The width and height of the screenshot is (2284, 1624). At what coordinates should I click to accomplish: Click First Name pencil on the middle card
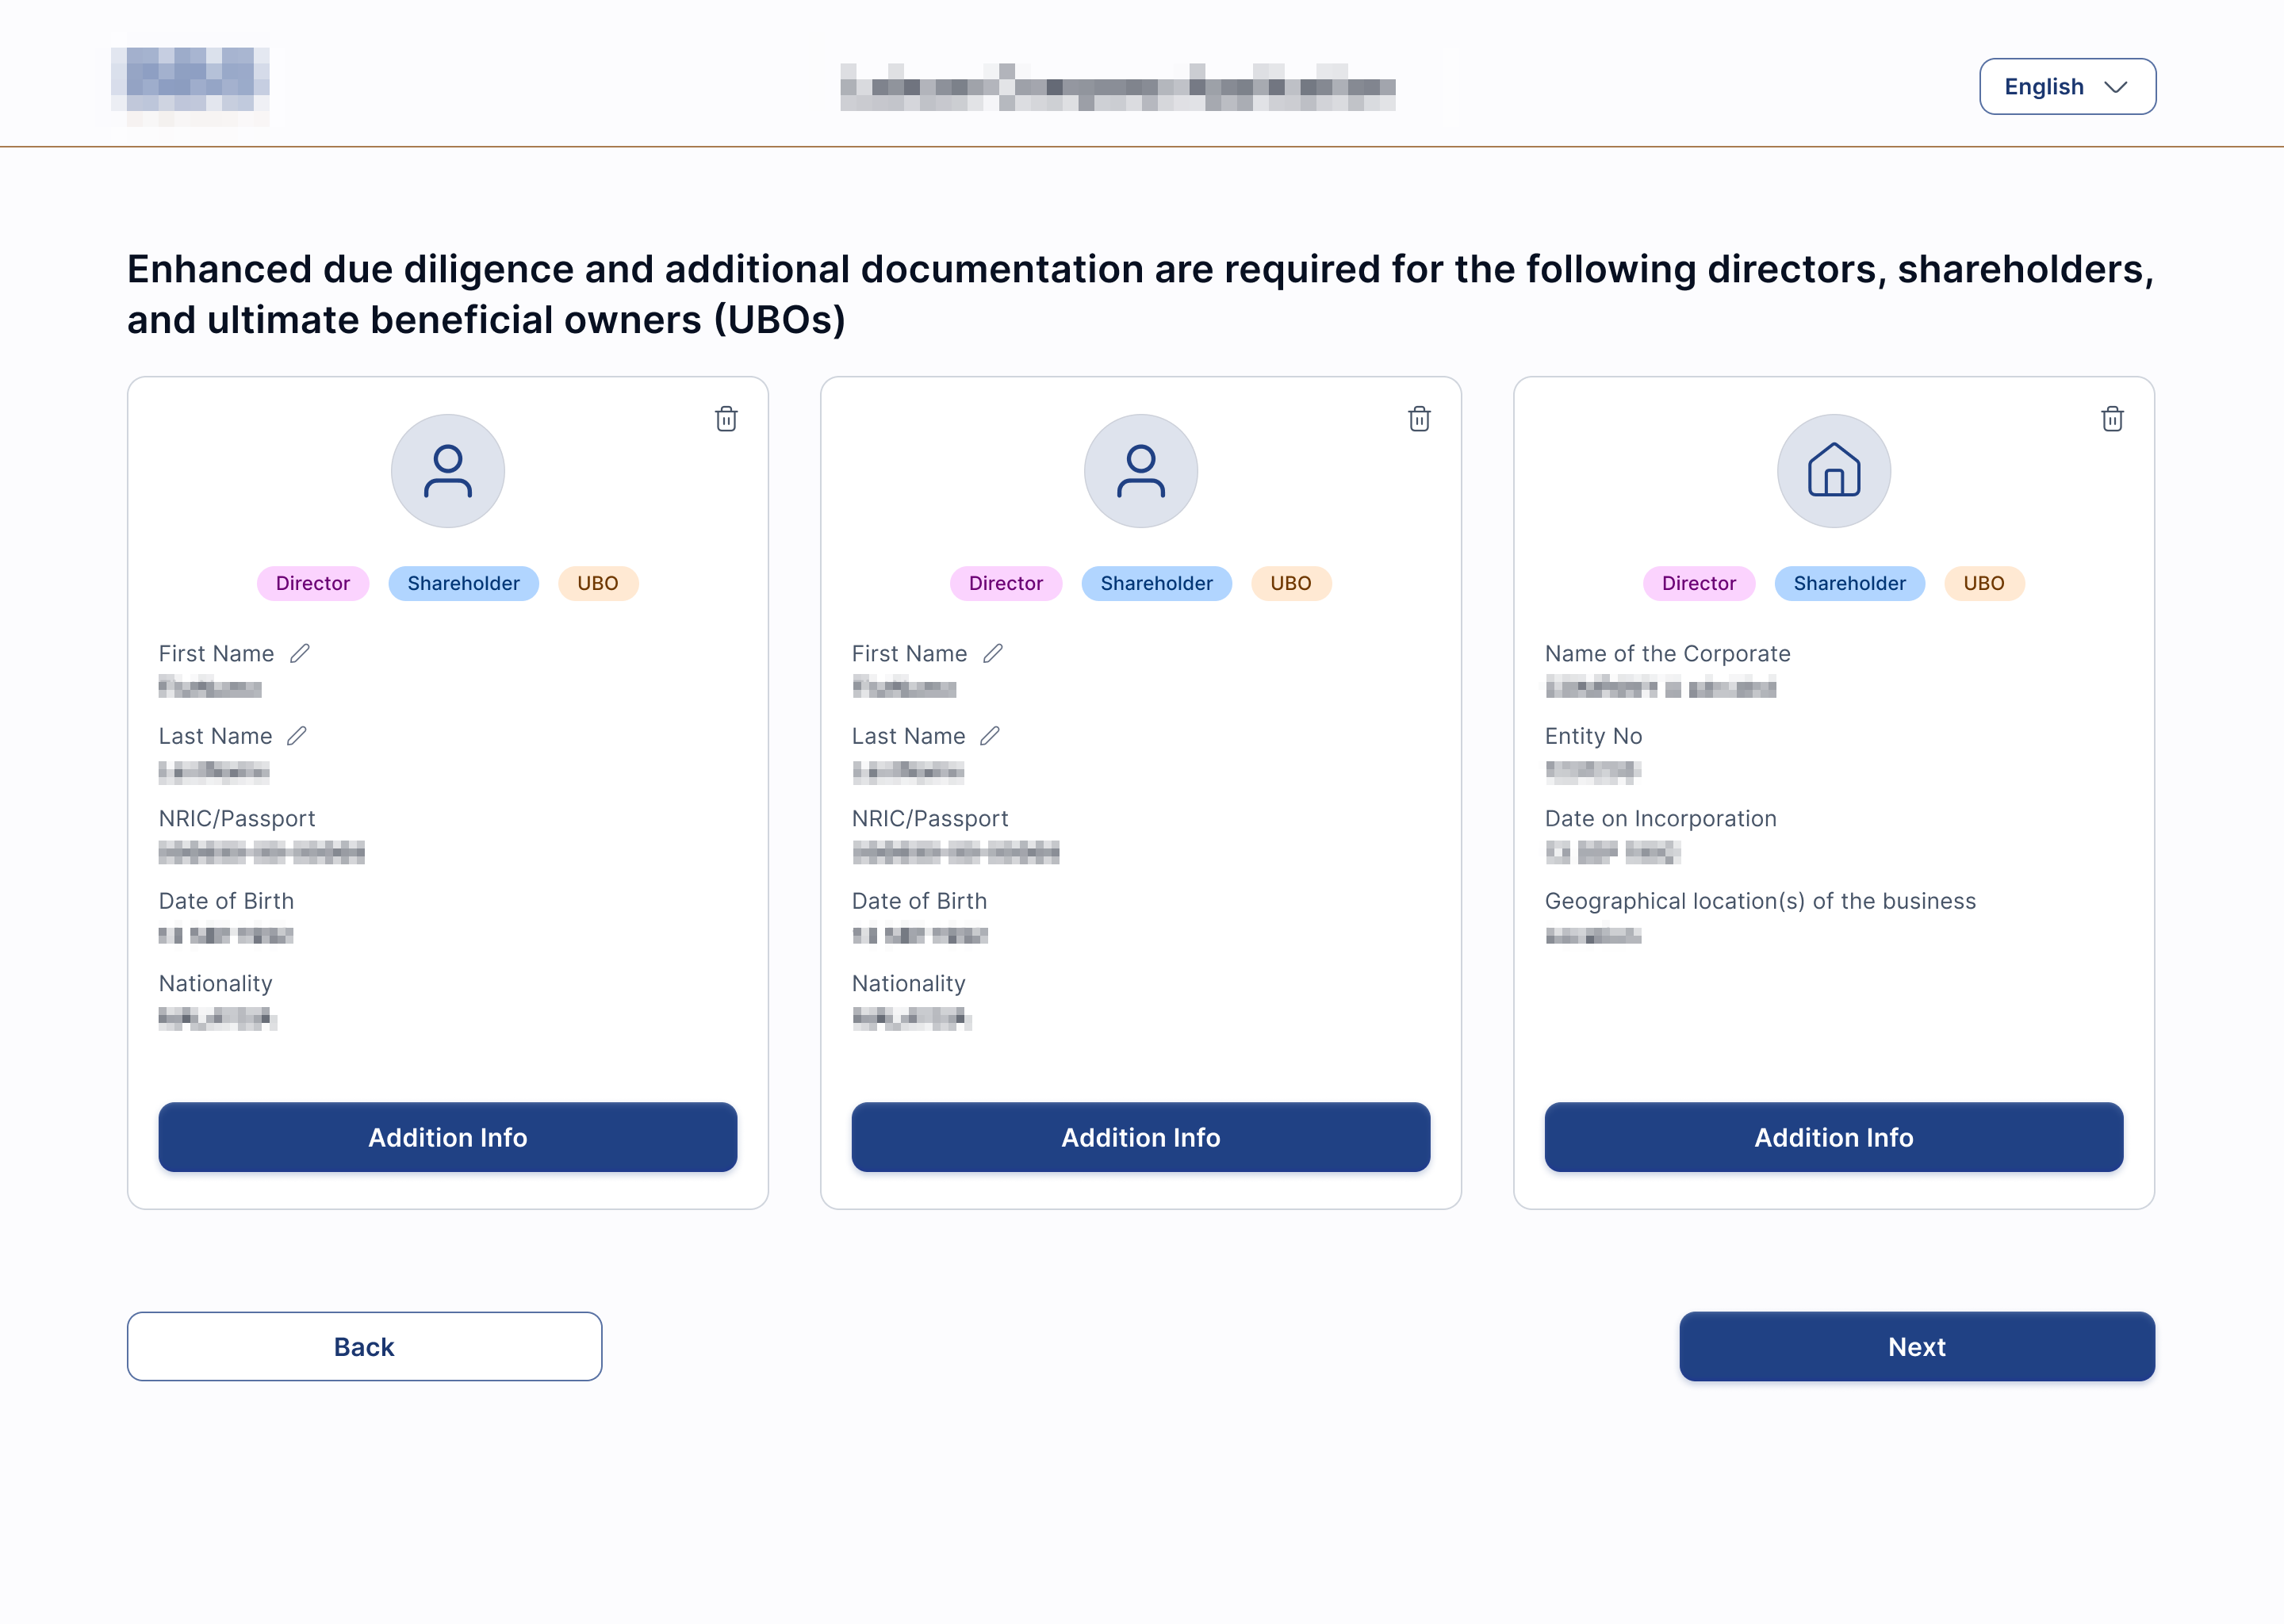coord(993,653)
